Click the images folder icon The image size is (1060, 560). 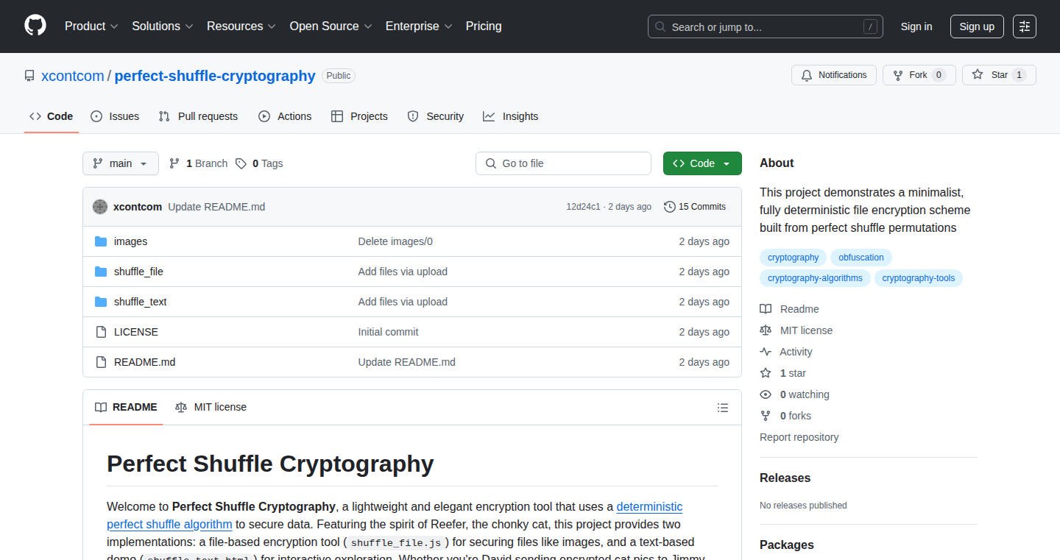101,241
